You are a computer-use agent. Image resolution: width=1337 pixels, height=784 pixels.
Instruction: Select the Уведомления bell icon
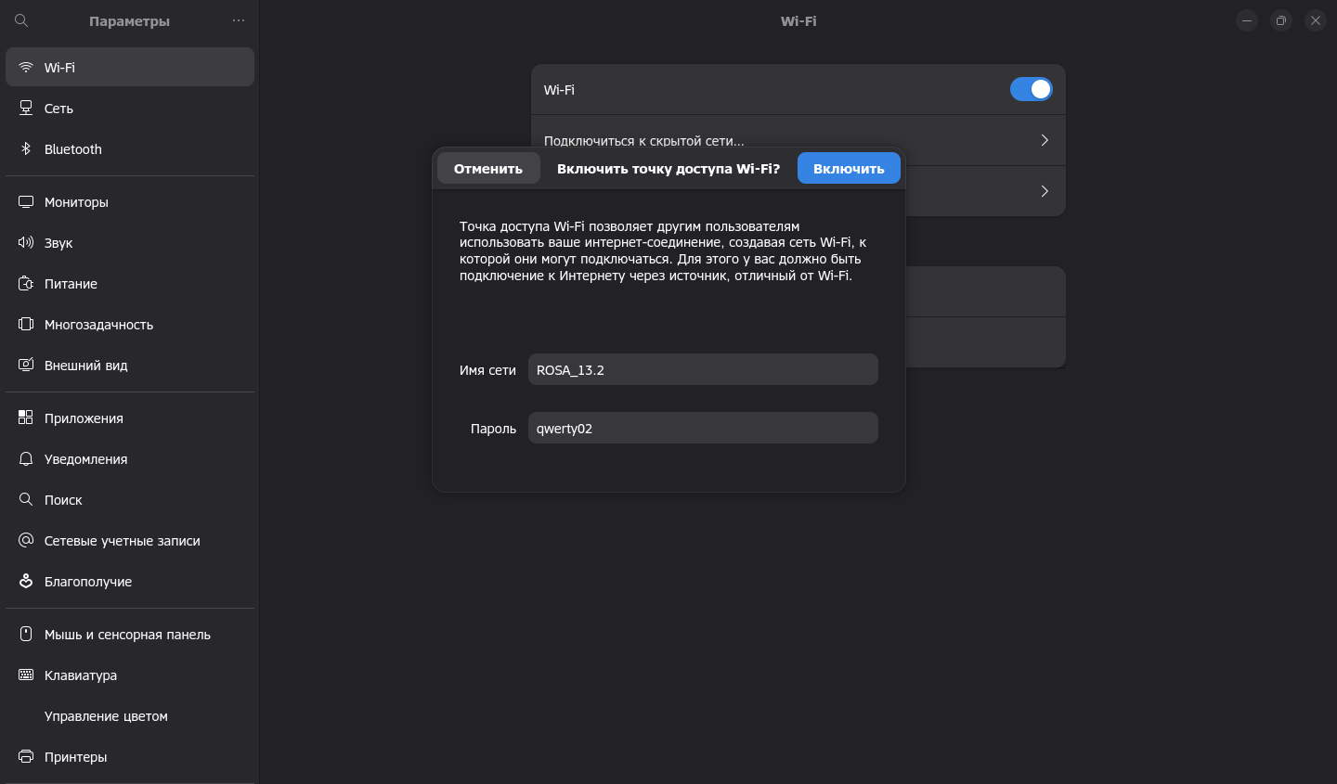(x=26, y=458)
